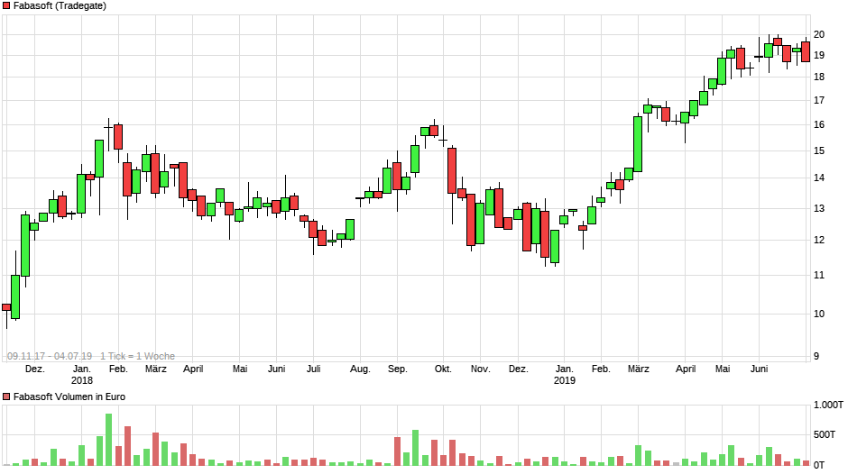Click the "1 Tick = 1 Woche" note
The image size is (848, 474).
coord(137,356)
